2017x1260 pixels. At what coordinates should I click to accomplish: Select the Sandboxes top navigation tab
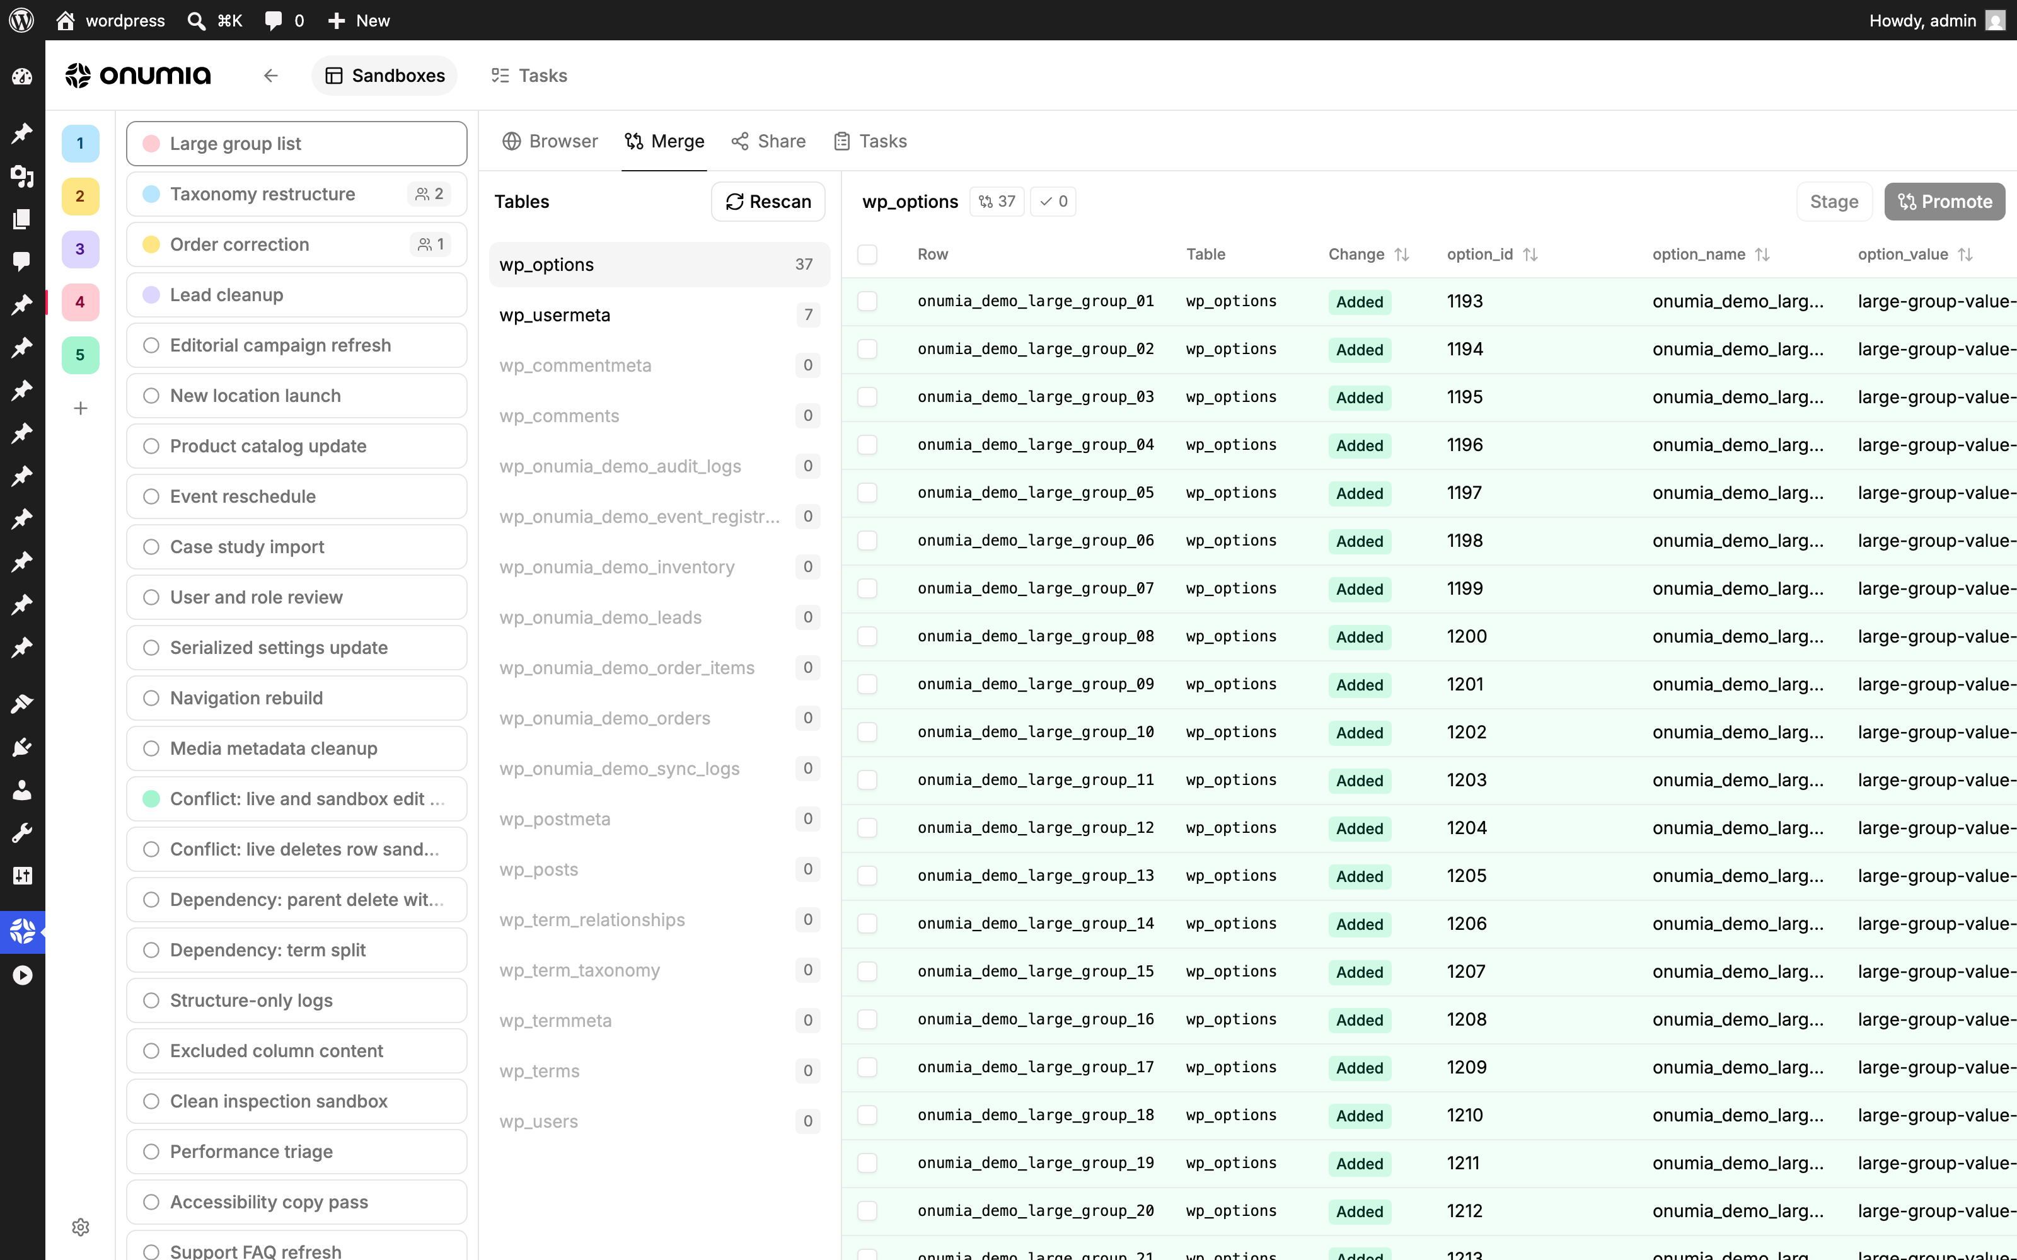384,76
